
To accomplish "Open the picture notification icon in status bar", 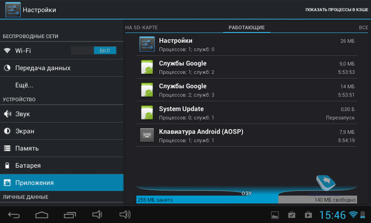I will 275,215.
